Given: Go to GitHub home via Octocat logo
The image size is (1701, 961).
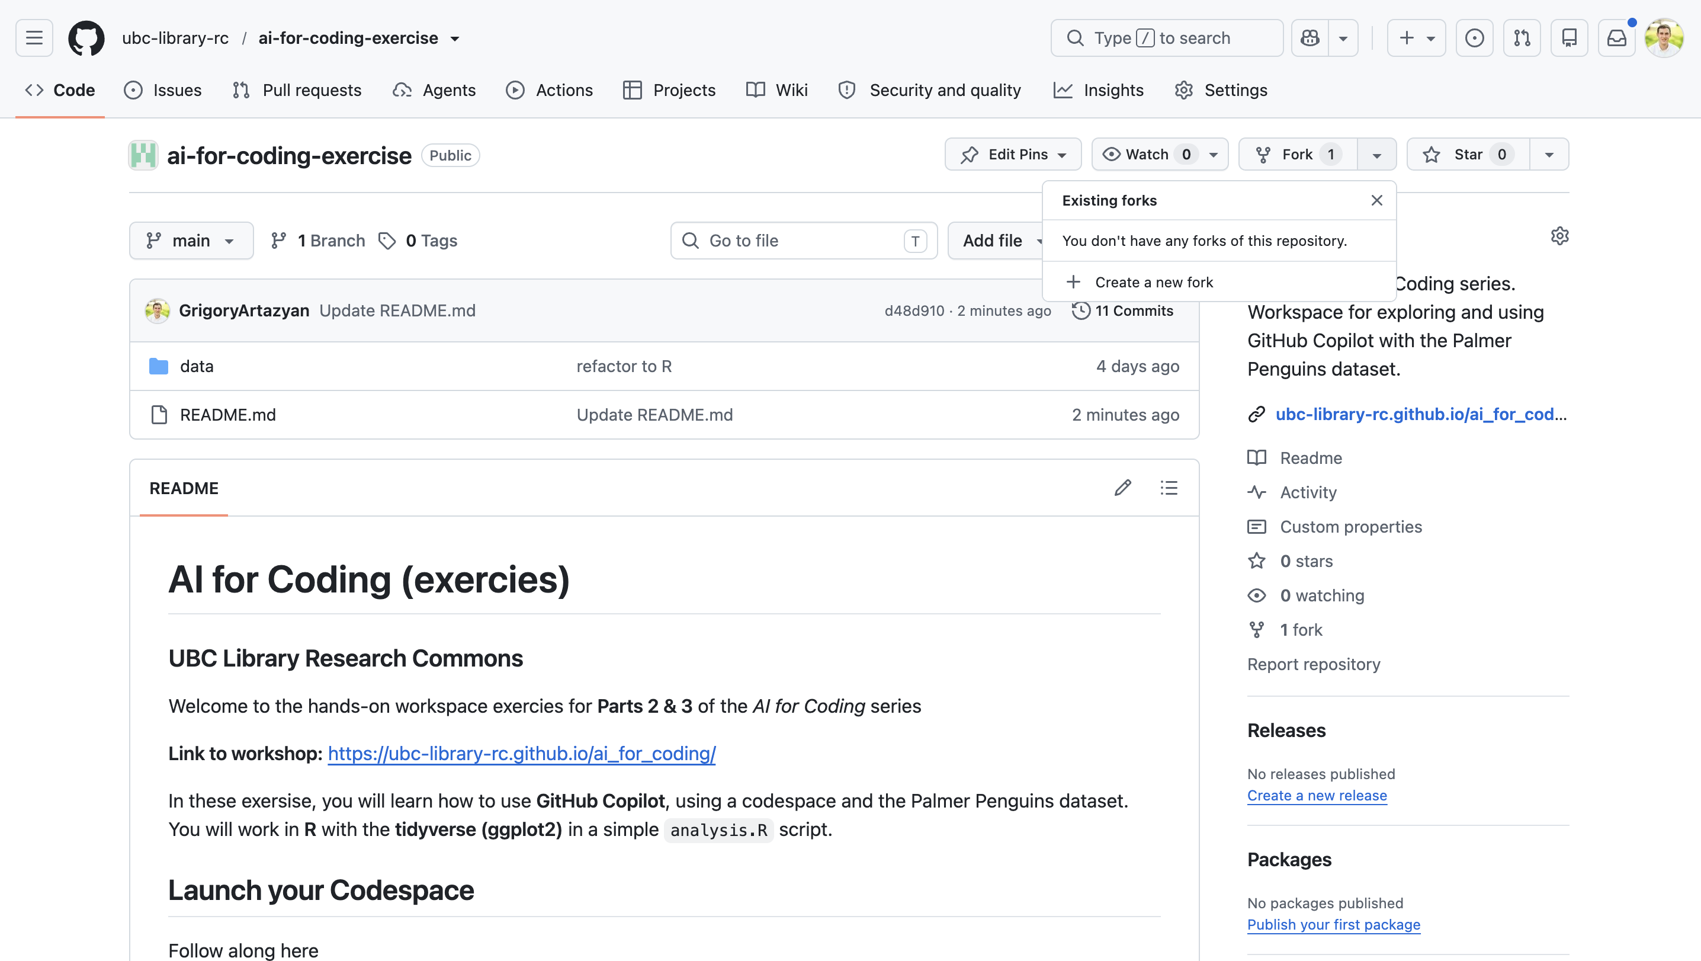Looking at the screenshot, I should (86, 38).
